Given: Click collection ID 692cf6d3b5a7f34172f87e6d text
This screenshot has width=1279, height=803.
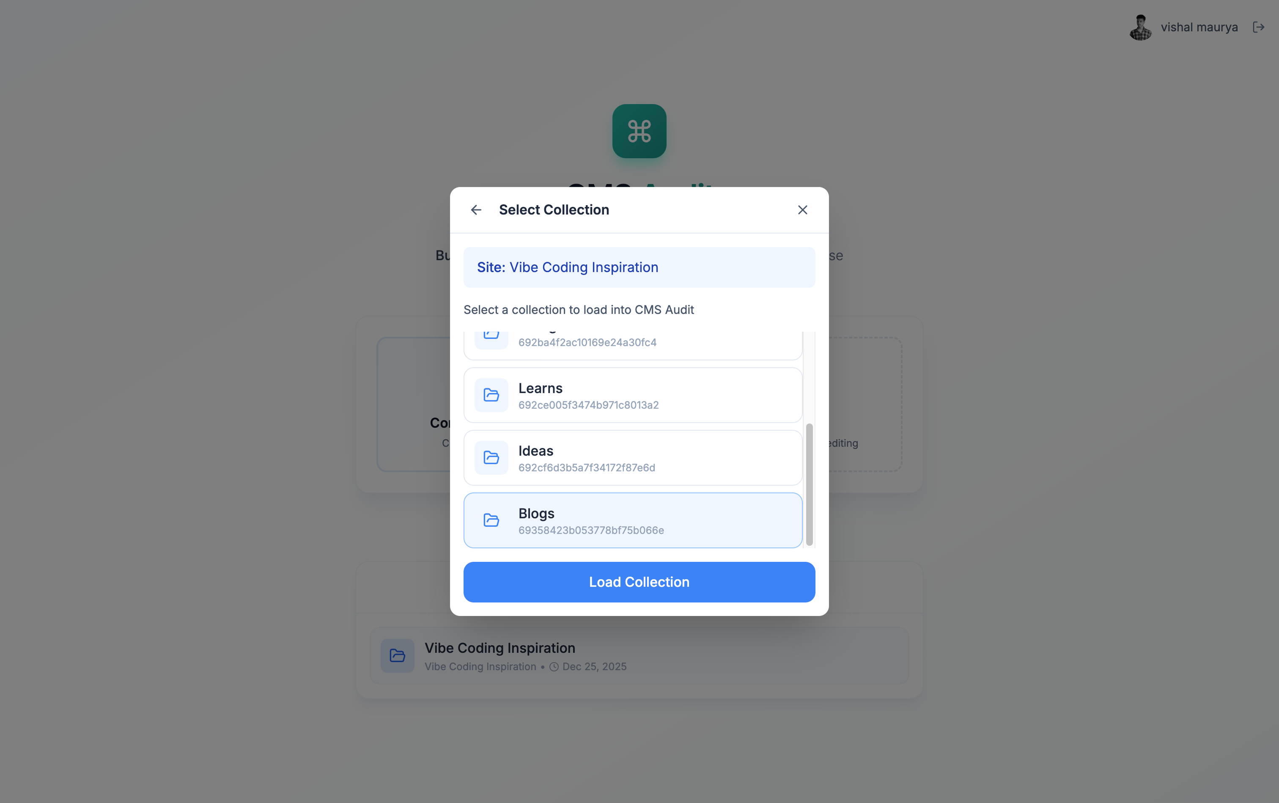Looking at the screenshot, I should point(586,467).
